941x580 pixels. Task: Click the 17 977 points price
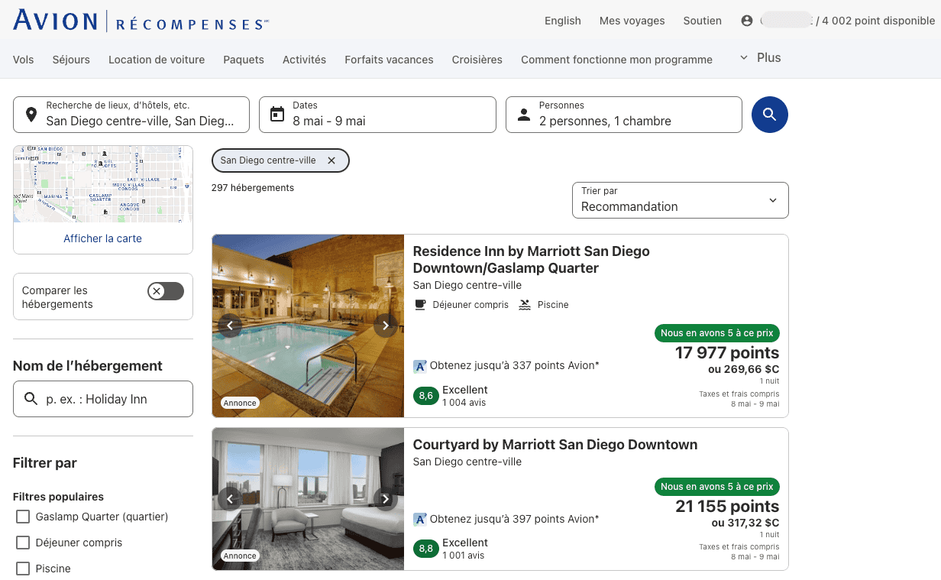point(727,353)
